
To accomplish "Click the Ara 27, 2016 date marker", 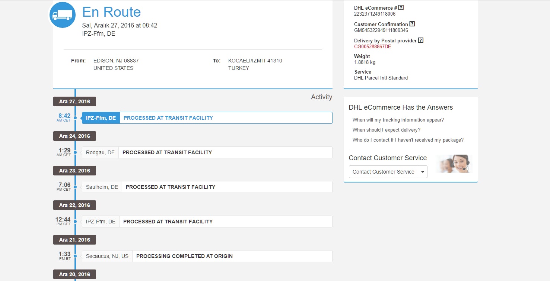I will (x=74, y=101).
